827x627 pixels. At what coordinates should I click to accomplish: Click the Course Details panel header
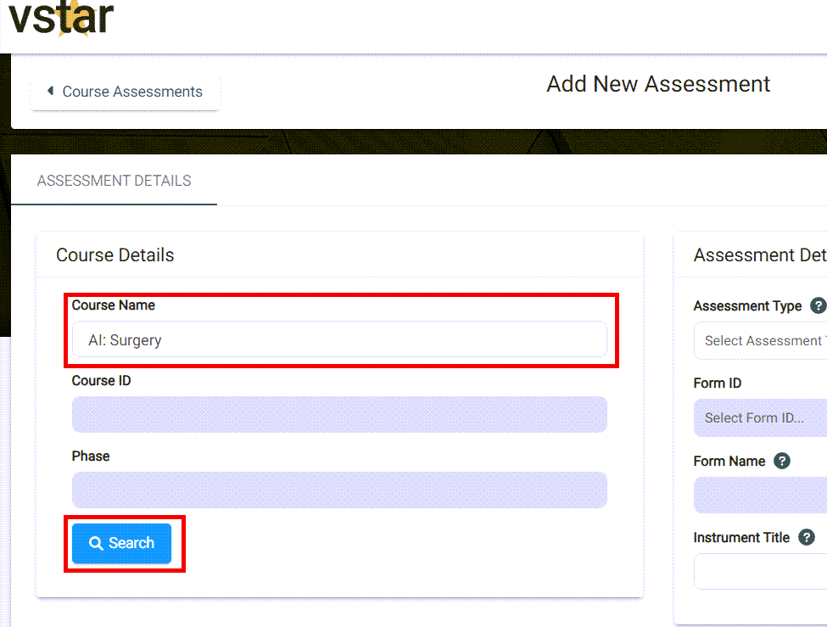(x=115, y=255)
